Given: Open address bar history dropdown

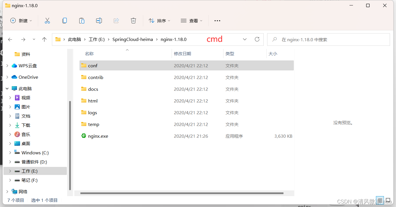Looking at the screenshot, I should point(245,39).
